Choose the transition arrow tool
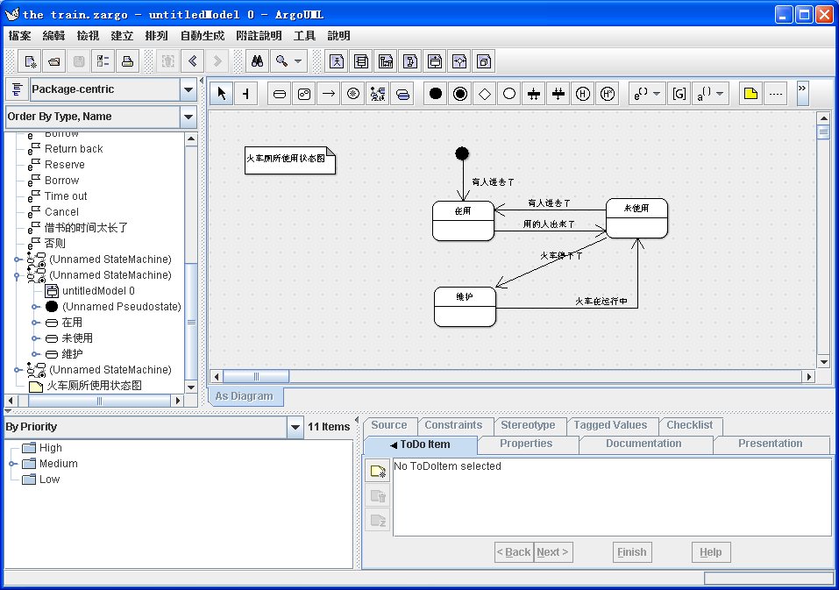This screenshot has width=839, height=590. click(328, 94)
